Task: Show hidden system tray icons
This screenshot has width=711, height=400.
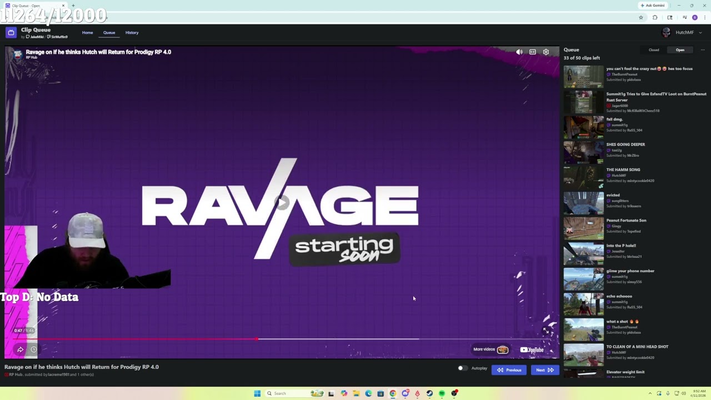Action: pos(650,393)
